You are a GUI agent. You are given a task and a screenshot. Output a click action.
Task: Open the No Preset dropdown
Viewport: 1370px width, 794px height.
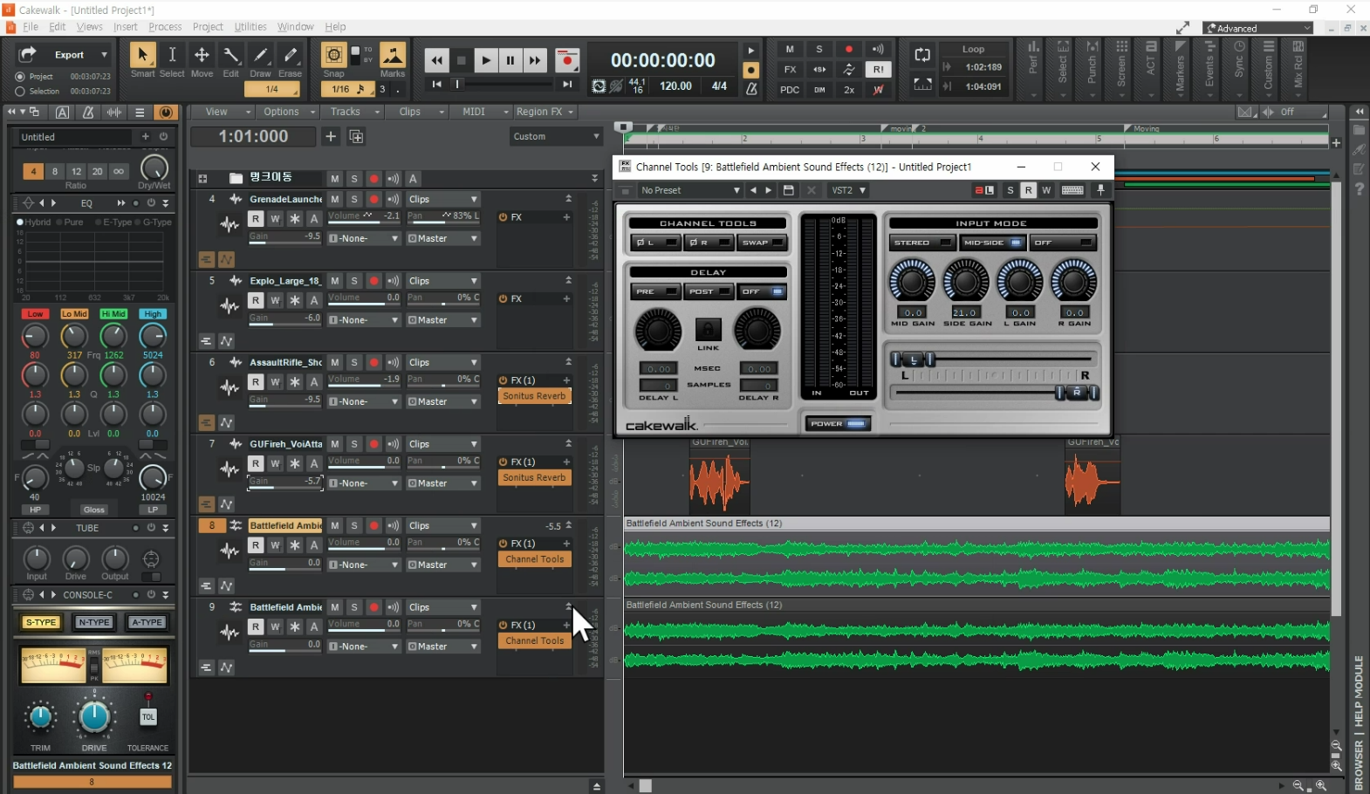pyautogui.click(x=689, y=190)
